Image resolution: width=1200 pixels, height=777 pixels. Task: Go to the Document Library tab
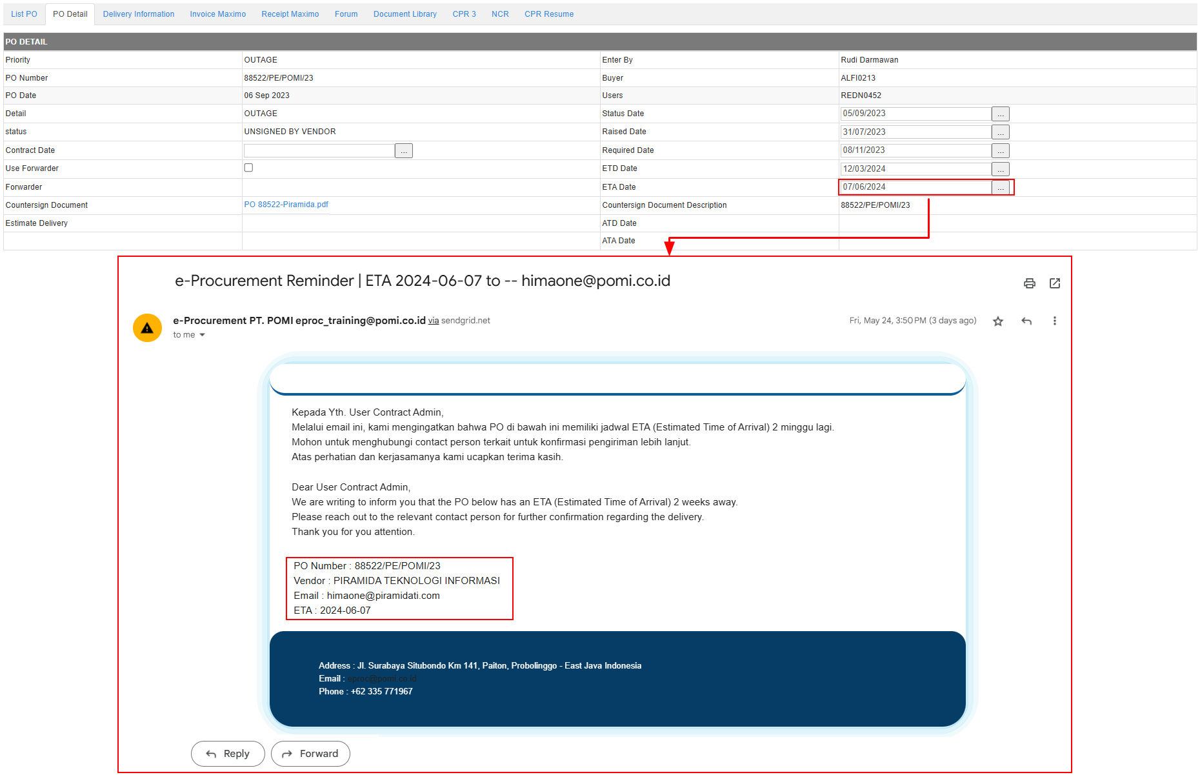coord(405,14)
